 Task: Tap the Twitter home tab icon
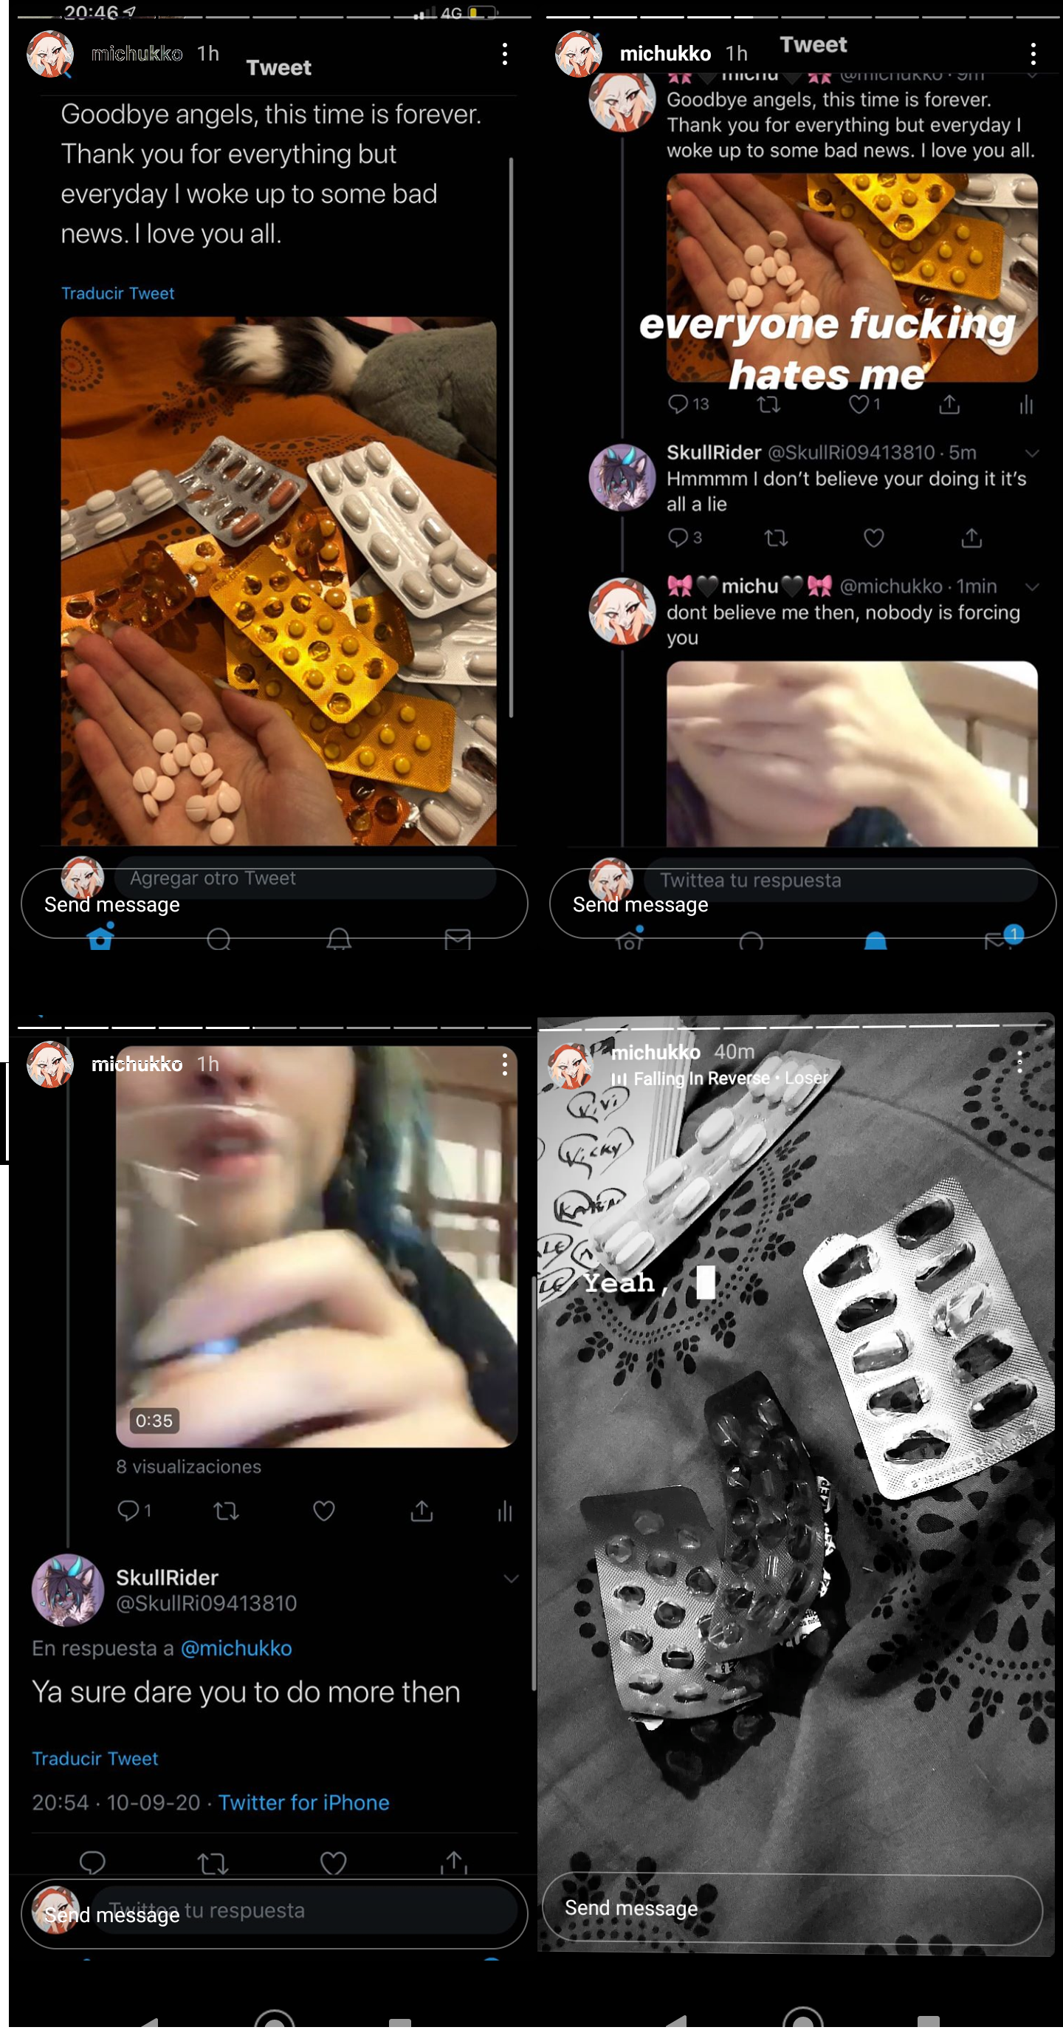tap(100, 937)
